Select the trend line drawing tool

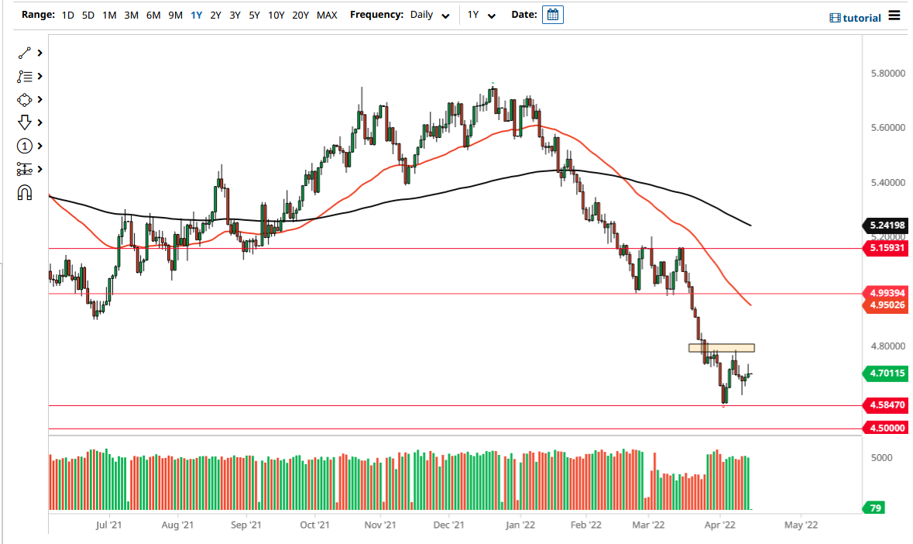coord(23,53)
